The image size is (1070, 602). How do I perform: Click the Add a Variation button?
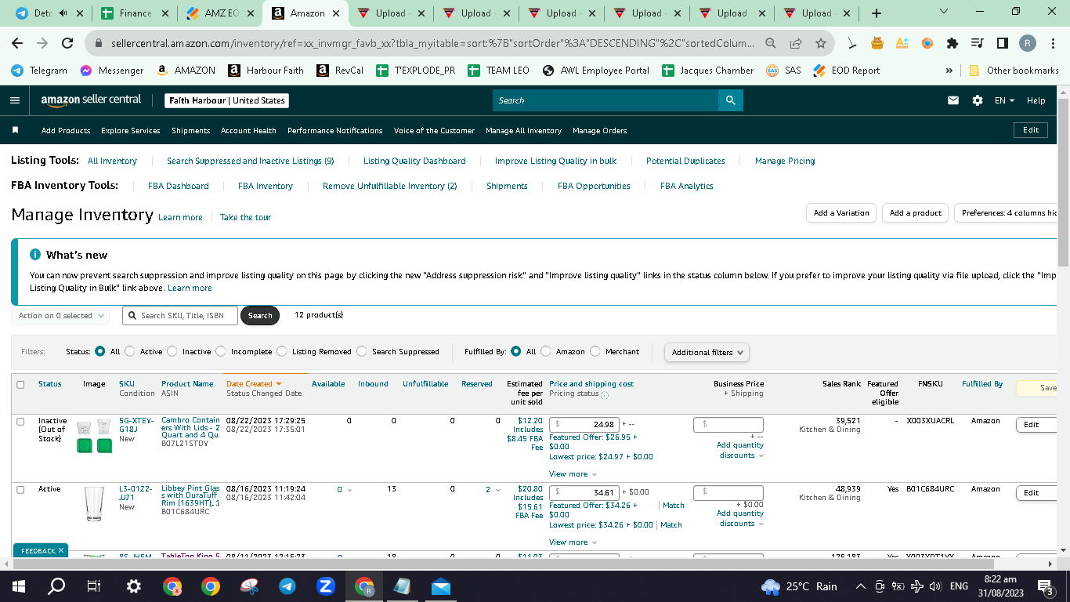pos(841,213)
